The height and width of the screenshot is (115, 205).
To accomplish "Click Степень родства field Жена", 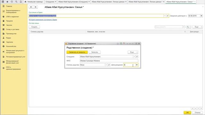I will coord(93,65).
